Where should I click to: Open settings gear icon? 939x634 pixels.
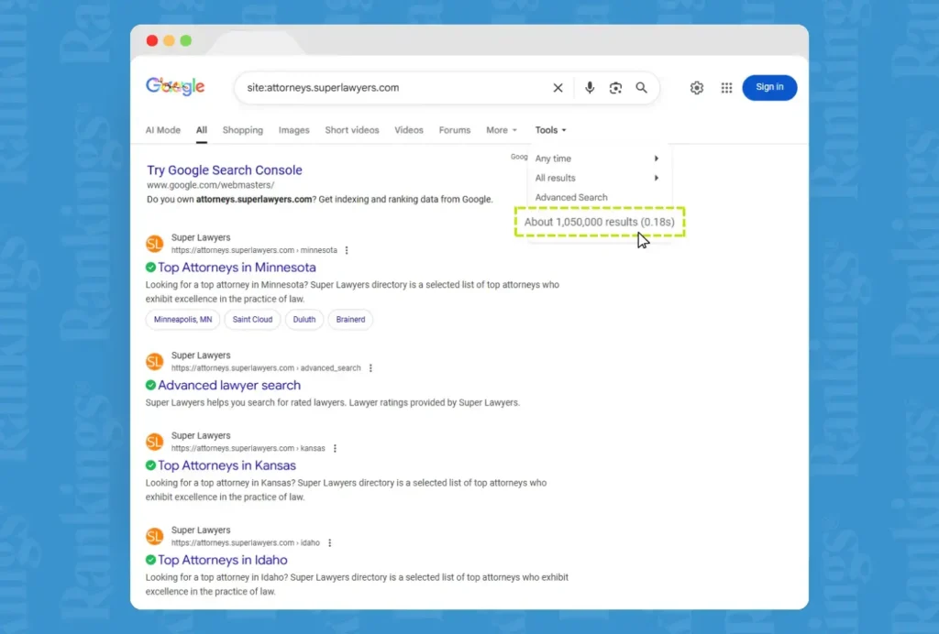697,88
